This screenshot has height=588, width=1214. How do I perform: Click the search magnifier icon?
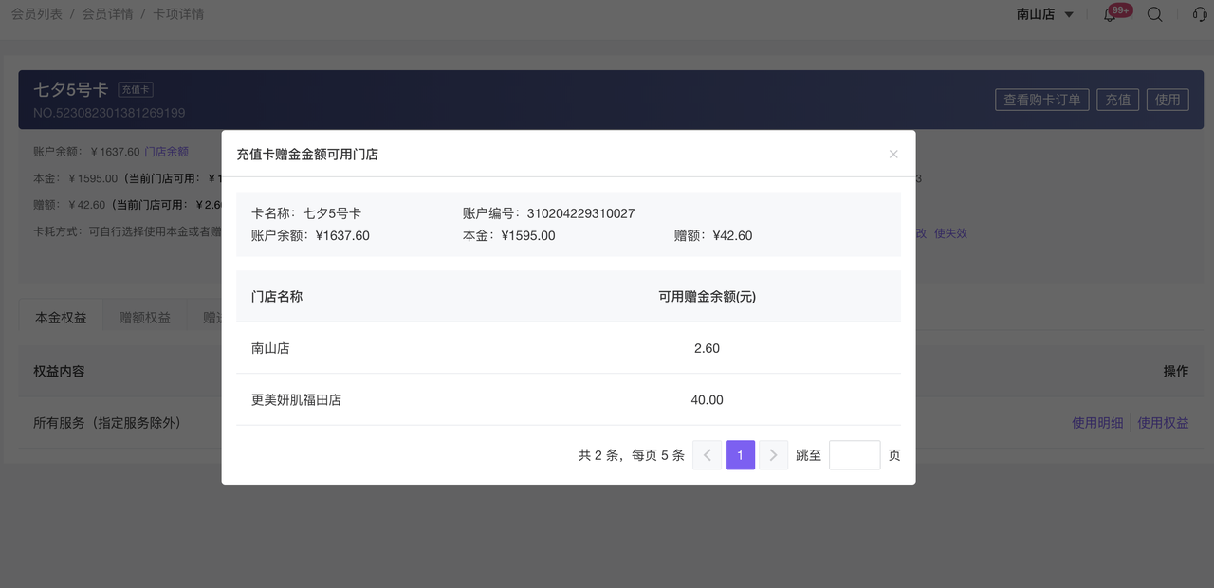pos(1154,14)
